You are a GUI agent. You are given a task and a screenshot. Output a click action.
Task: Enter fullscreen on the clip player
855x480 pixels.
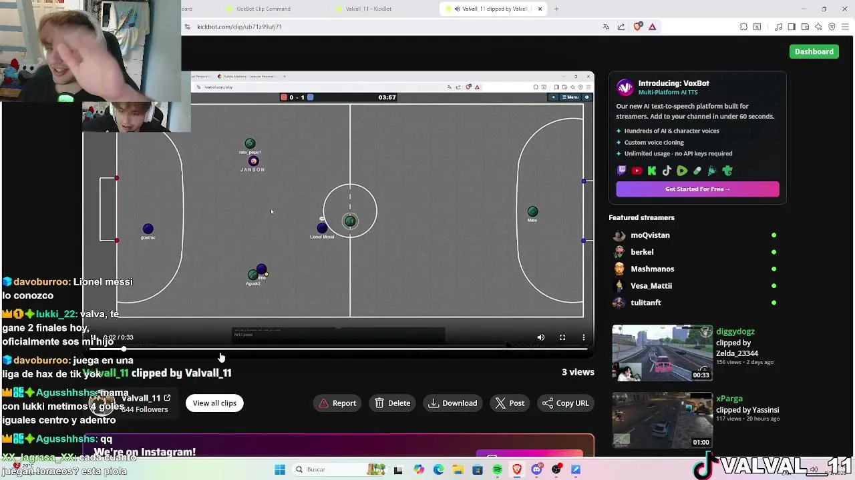click(562, 337)
